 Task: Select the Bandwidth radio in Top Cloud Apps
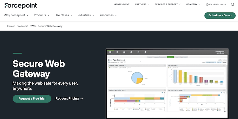[x=173, y=68]
